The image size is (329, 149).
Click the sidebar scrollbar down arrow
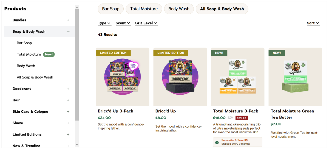point(77,144)
